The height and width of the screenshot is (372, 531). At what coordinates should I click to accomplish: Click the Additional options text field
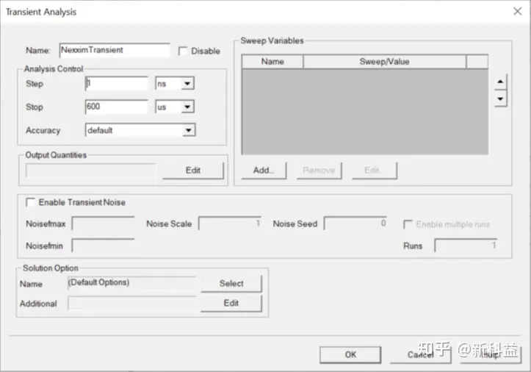click(x=132, y=303)
